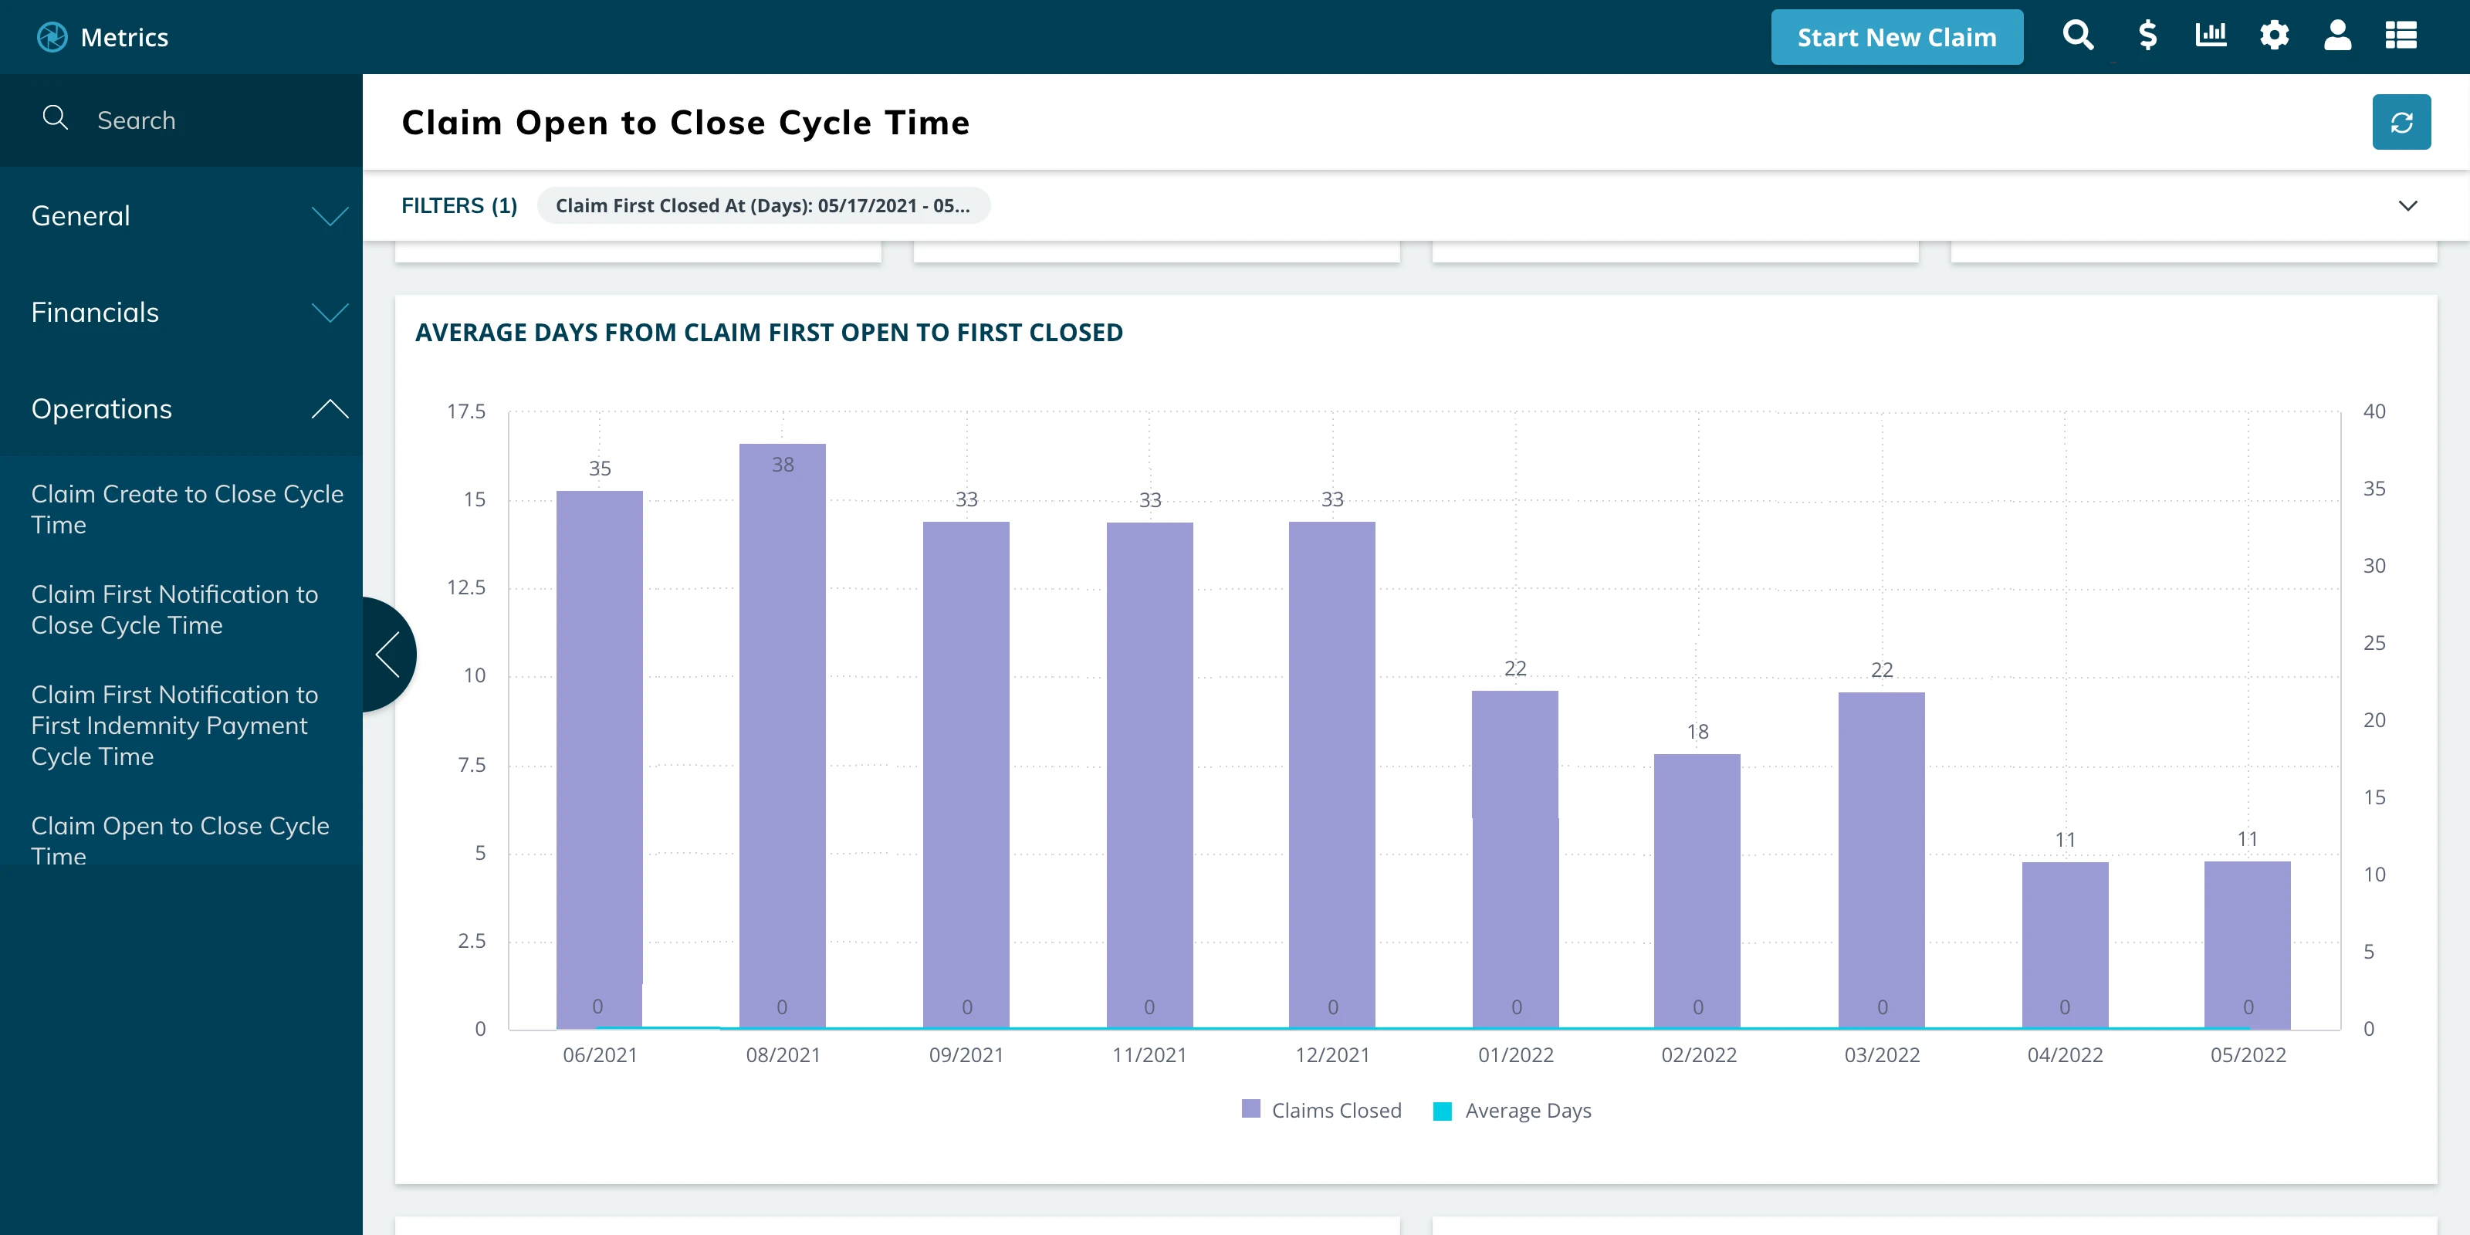Click the refresh report icon button

tap(2400, 122)
